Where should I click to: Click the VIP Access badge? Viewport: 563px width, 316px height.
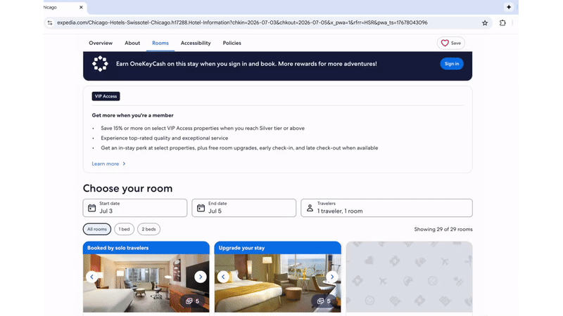106,96
